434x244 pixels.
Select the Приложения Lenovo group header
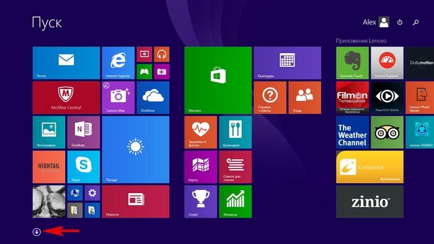[361, 41]
